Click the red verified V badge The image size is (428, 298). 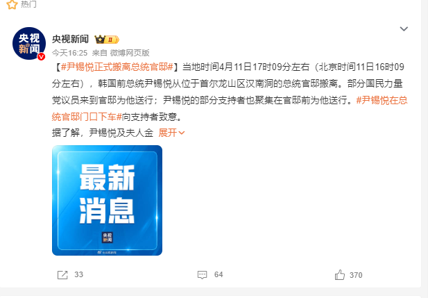41,56
